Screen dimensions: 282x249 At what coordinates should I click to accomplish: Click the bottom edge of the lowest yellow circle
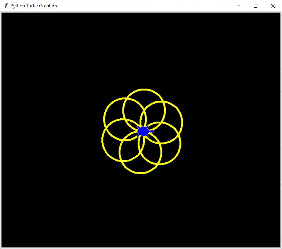(x=141, y=173)
